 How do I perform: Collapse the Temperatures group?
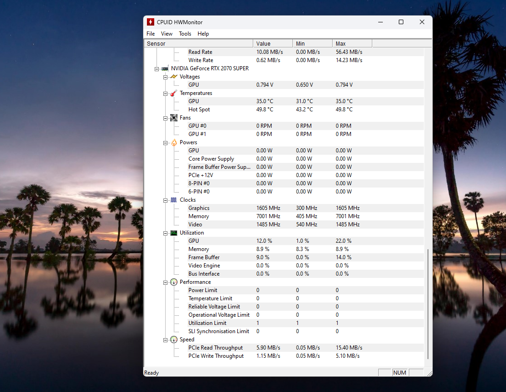click(x=165, y=94)
